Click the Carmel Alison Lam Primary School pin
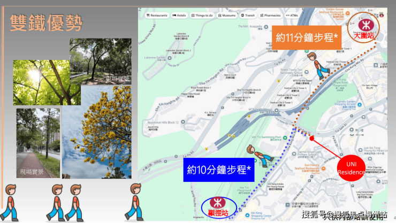396x223 pixels. 294,153
